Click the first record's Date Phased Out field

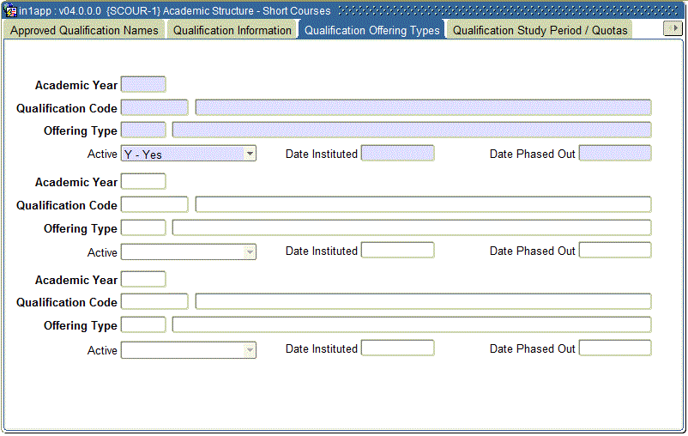[615, 154]
